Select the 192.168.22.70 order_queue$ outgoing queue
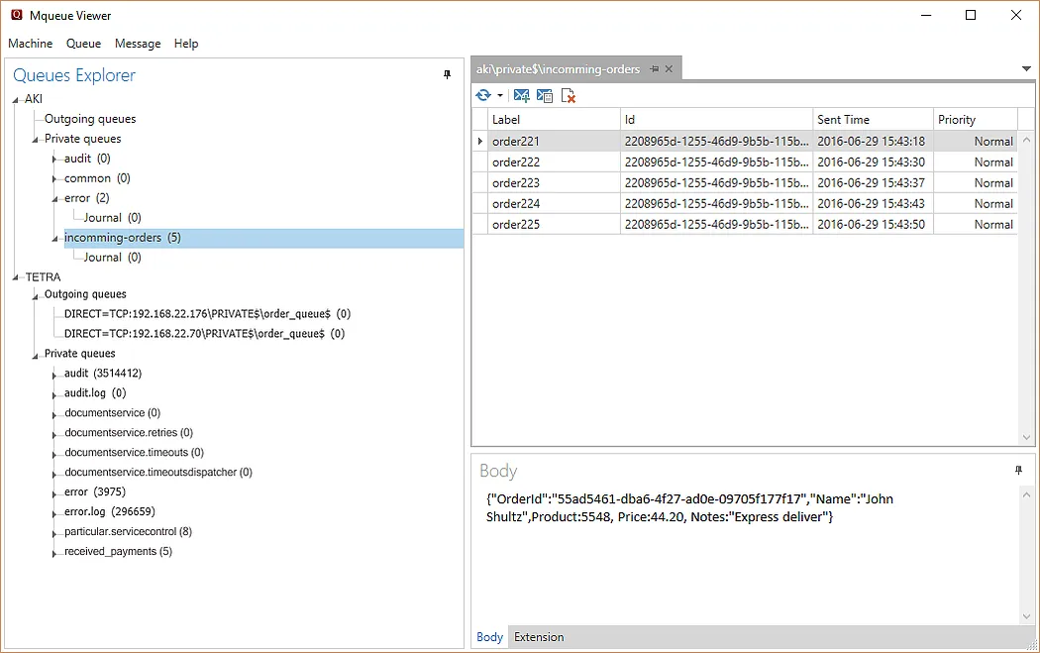 tap(205, 334)
